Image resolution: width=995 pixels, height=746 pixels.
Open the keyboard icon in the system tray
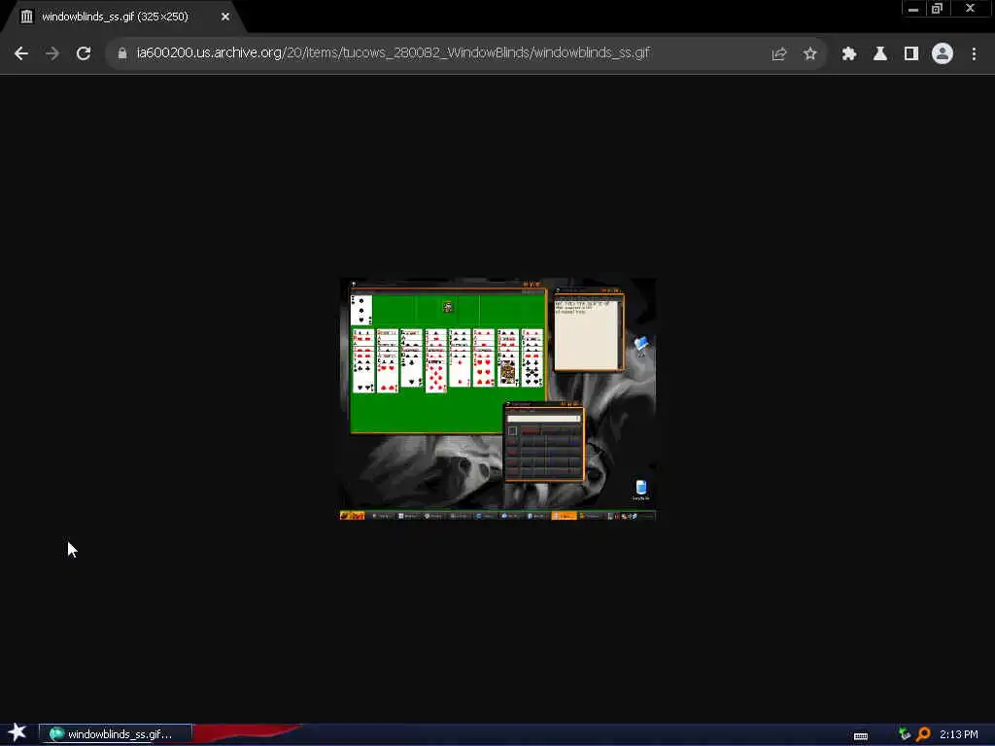861,736
